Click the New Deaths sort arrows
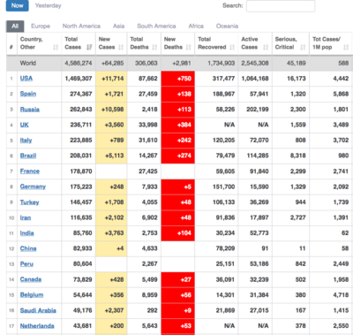 pos(189,47)
